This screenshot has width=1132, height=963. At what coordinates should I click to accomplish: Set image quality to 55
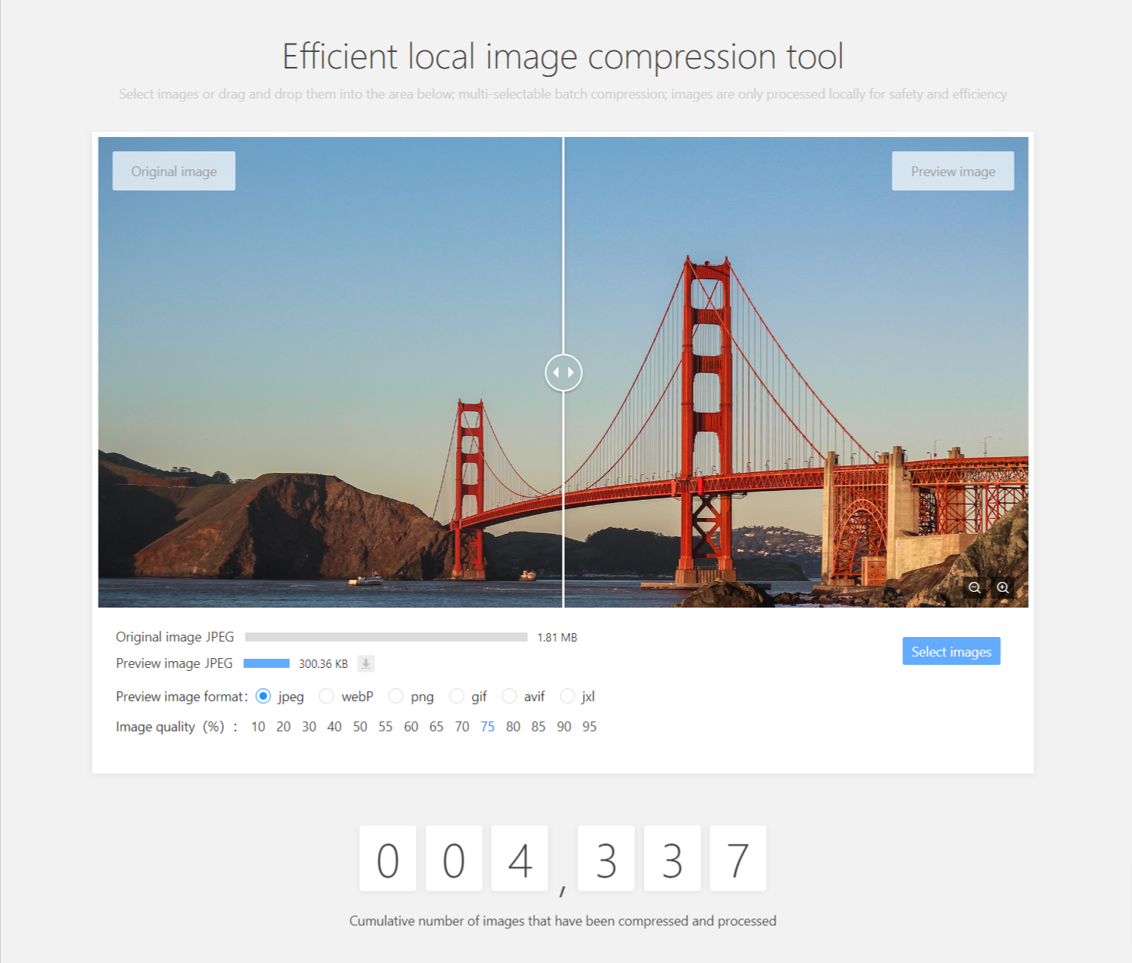[x=386, y=727]
